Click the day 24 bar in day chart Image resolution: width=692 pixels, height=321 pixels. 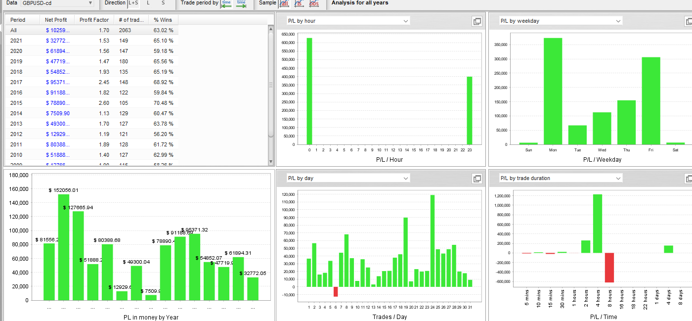432,241
